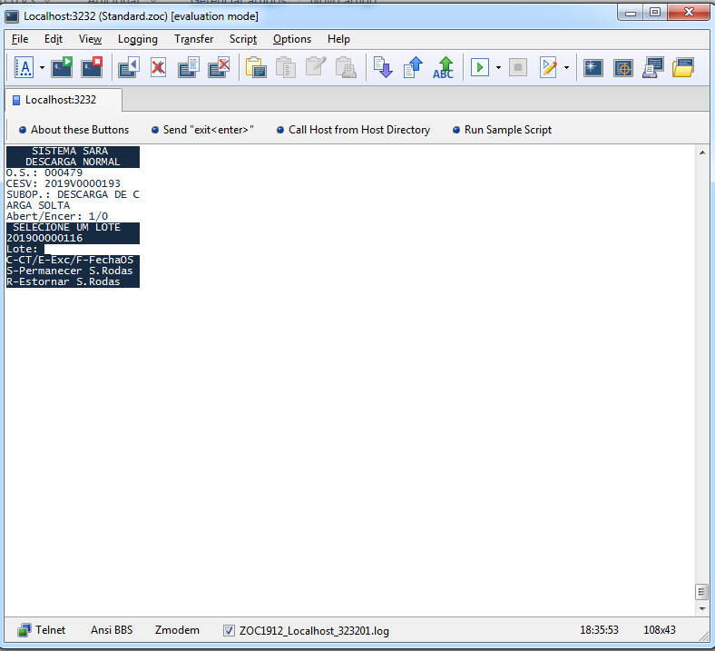Open the Script menu
715x651 pixels.
pos(243,39)
